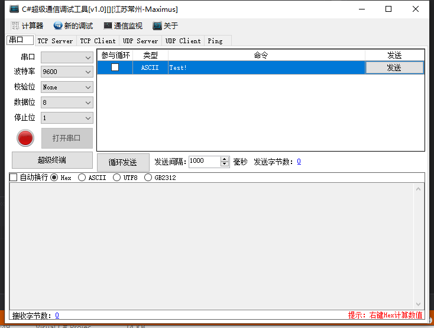Image resolution: width=434 pixels, height=328 pixels.
Task: Click the red serial port status indicator
Action: pos(25,139)
